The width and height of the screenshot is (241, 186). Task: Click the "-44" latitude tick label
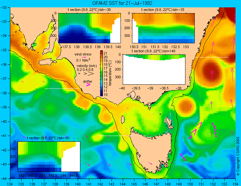click(4, 179)
